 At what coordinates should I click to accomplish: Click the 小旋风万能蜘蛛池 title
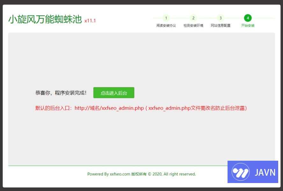[x=45, y=19]
